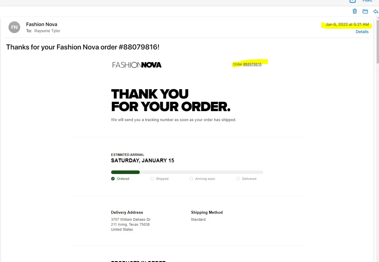Click the recipient name Raysene Tyler
Screen dimensions: 379x262
point(47,31)
